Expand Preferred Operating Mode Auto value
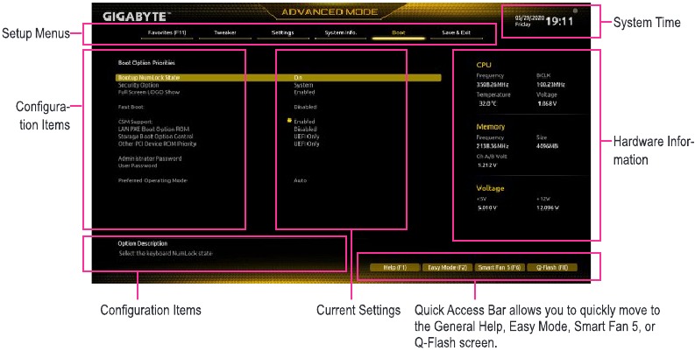This screenshot has height=351, width=695. [301, 180]
